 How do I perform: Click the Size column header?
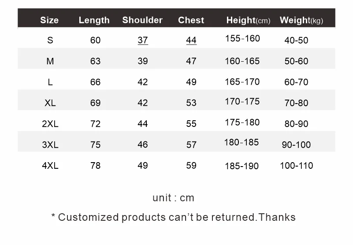pyautogui.click(x=49, y=20)
